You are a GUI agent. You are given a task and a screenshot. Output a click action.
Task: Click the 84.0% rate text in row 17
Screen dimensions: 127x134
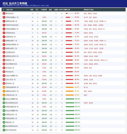coord(77,76)
